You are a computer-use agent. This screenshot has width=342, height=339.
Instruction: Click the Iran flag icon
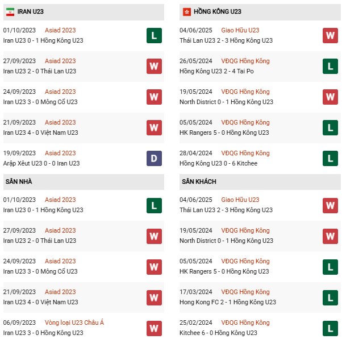10,11
